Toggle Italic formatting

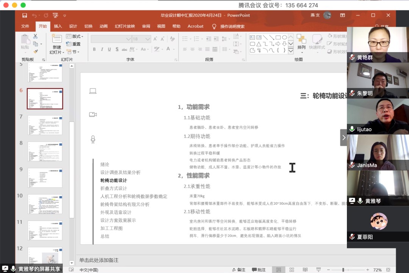[x=102, y=49]
